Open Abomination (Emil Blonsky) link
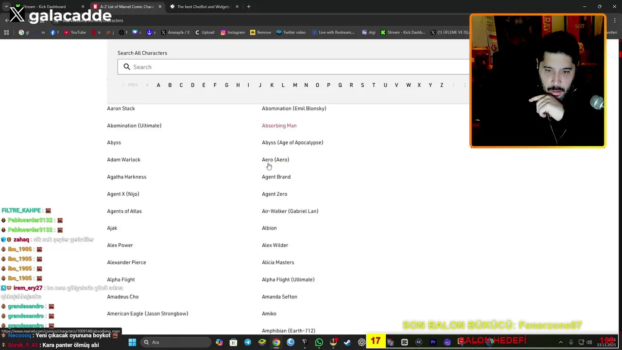The width and height of the screenshot is (622, 350). (x=294, y=108)
